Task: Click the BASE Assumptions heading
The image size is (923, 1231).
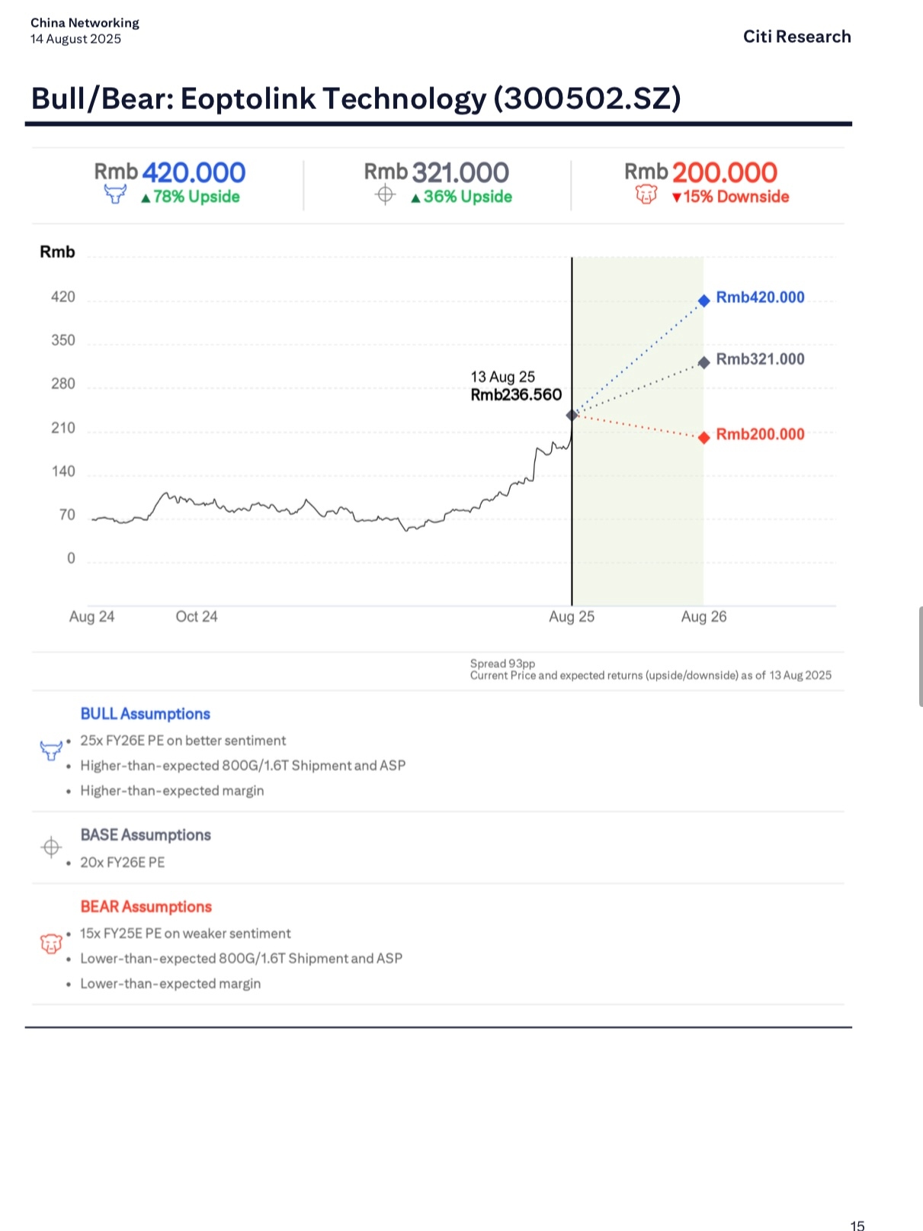Action: (146, 835)
